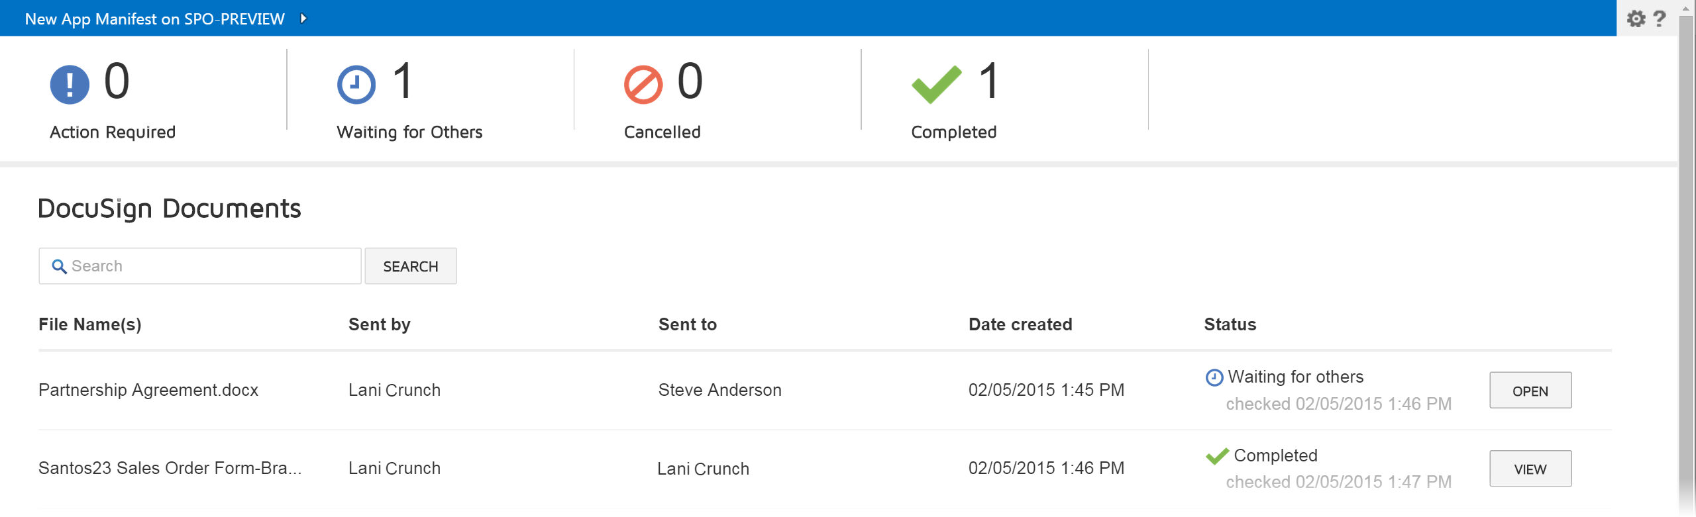Click the green checkmark beside Santos23 Sales Order
The width and height of the screenshot is (1696, 517).
(1216, 455)
